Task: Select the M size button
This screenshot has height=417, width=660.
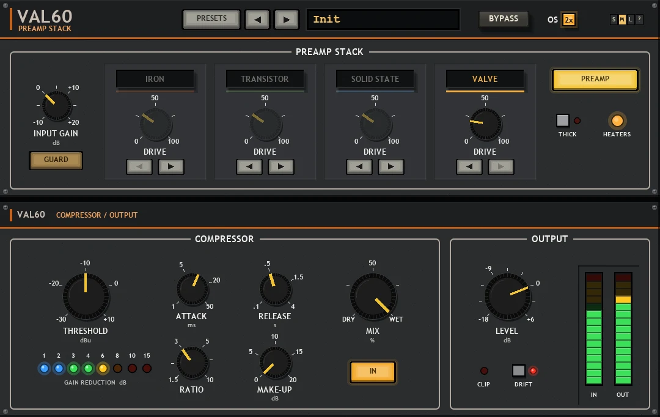Action: click(622, 20)
